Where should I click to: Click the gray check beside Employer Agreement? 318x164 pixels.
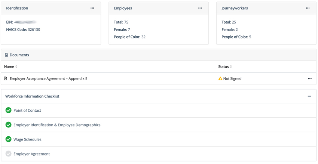coord(8,154)
